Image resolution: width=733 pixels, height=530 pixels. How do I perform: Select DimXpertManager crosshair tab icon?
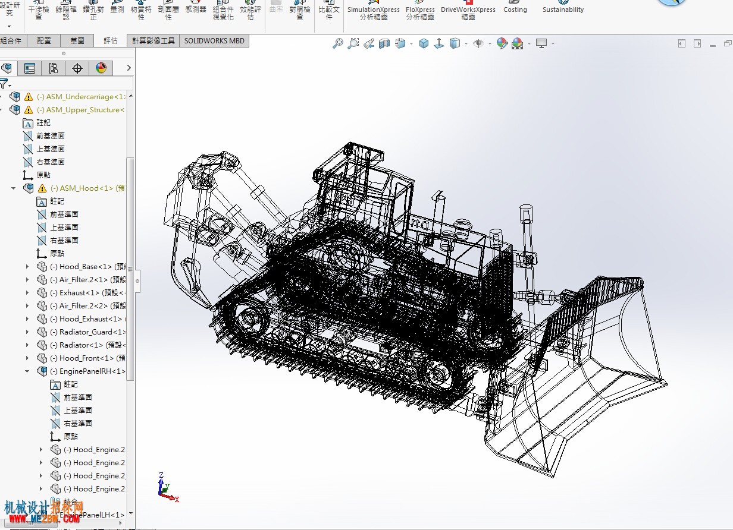tap(77, 68)
